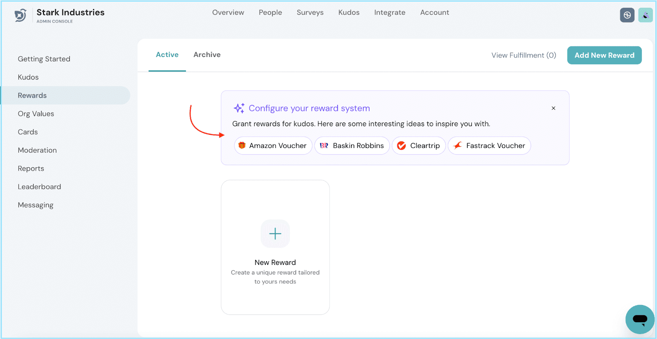Click the Stark Industries logo icon
This screenshot has width=657, height=339.
20,15
